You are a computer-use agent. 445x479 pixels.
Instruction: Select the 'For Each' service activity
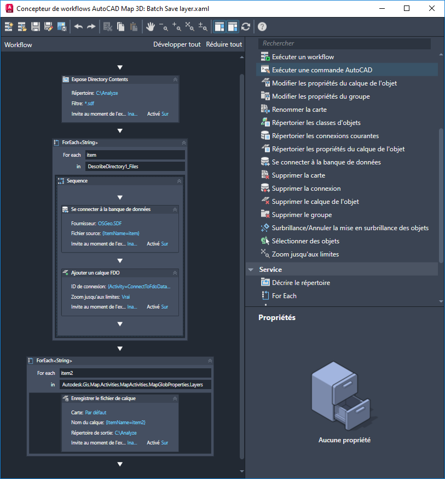tap(279, 296)
